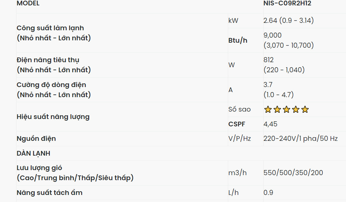Click the Hiệu suất năng lượng label
Screen dimensions: 346x202
[x=53, y=117]
